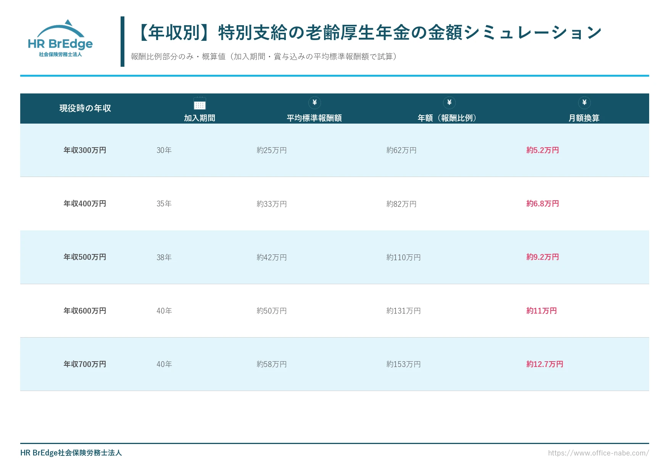The image size is (669, 473).
Task: Click the 平均標準報酬額 column header
Action: 314,118
